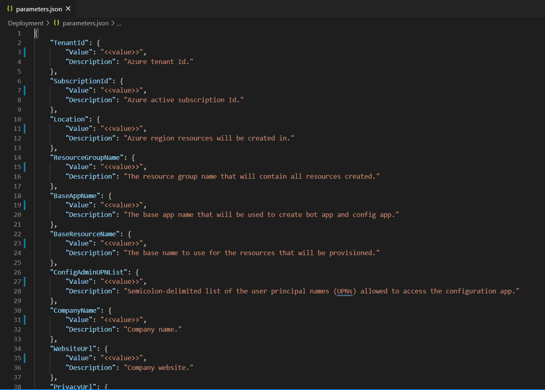The width and height of the screenshot is (545, 390).
Task: Click the "BaseResourceName" key text
Action: pos(85,234)
